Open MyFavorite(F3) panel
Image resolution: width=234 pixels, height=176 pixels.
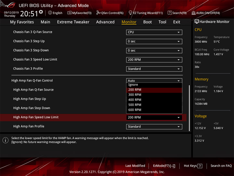(79, 13)
